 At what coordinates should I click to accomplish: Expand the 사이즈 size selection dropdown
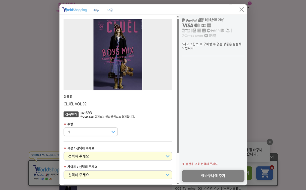click(118, 175)
